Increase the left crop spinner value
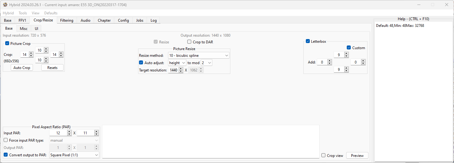This screenshot has height=163, width=454. tap(31, 53)
